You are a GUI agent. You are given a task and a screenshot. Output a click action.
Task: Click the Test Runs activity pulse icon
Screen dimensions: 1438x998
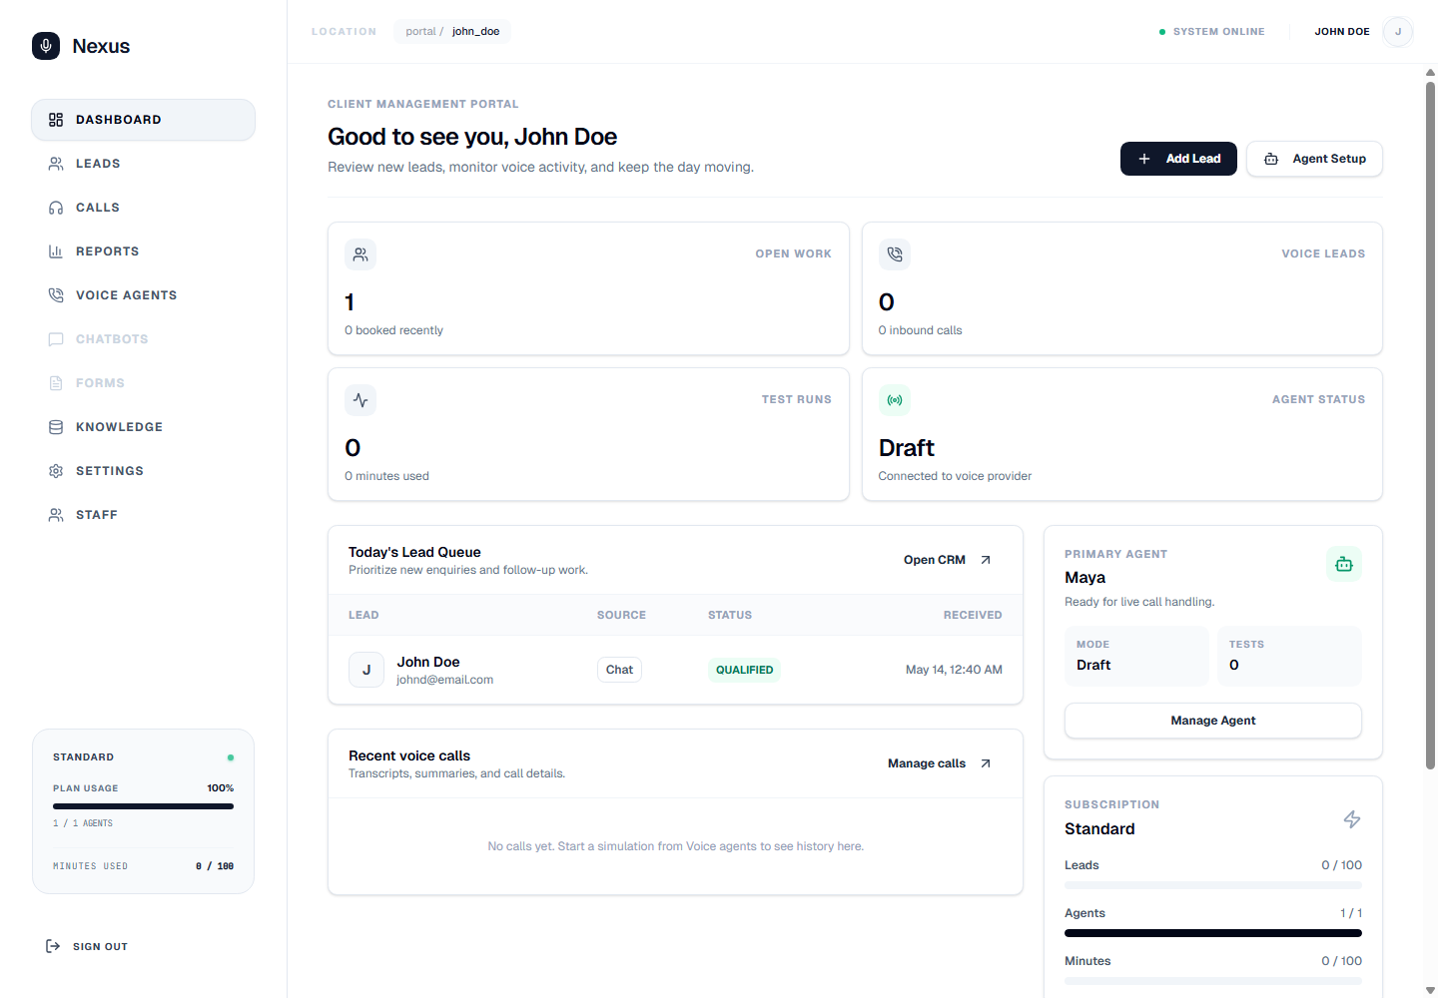tap(360, 400)
